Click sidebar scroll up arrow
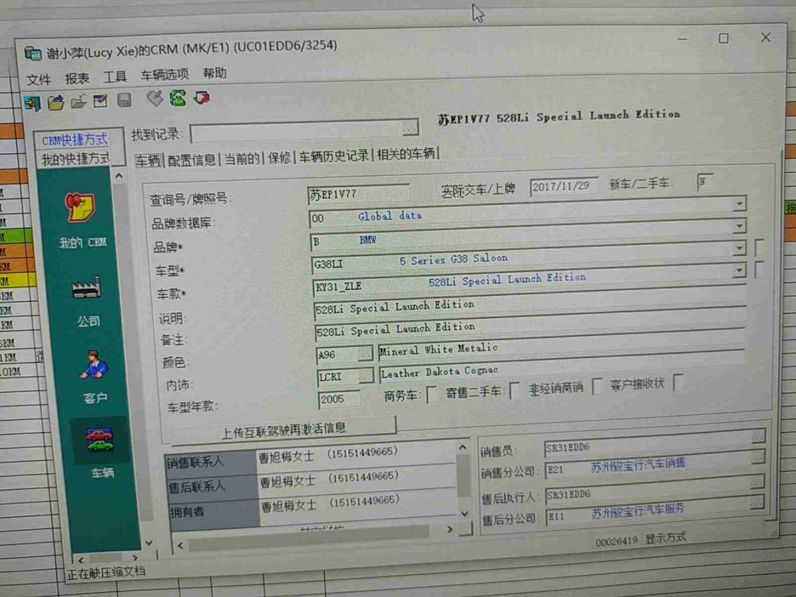This screenshot has width=796, height=597. tap(119, 177)
